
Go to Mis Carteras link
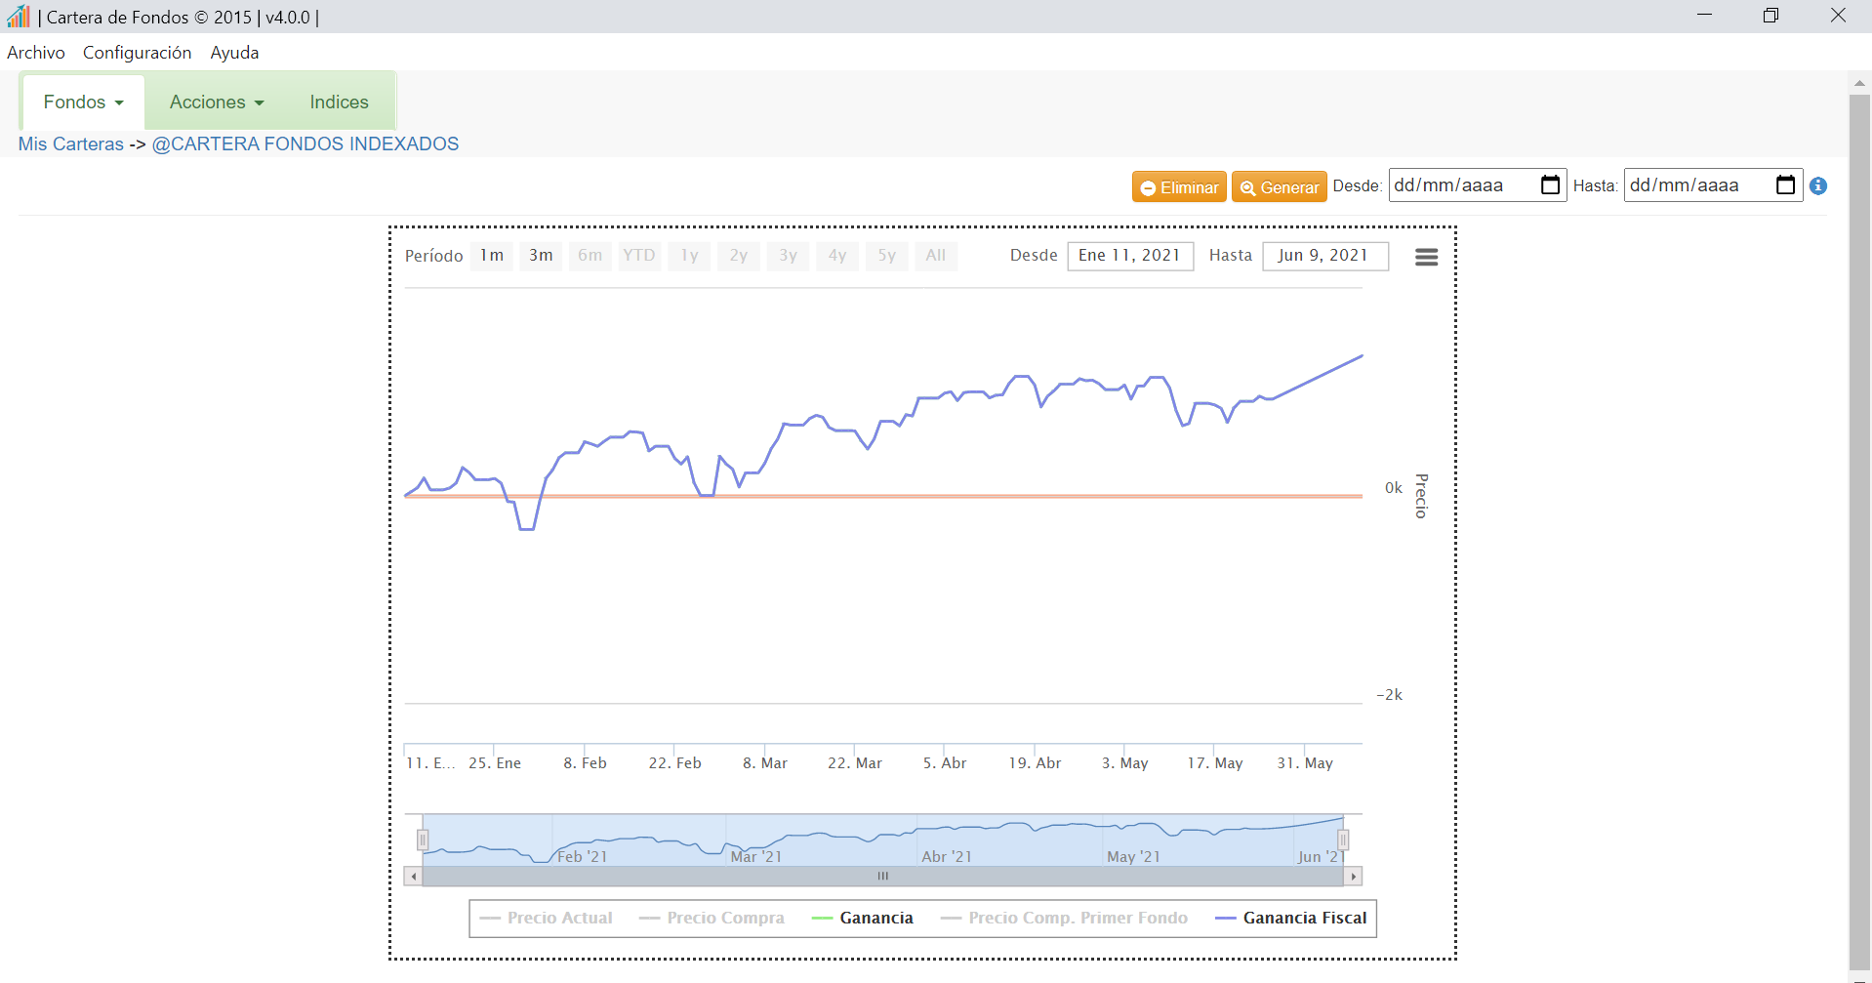pos(71,143)
